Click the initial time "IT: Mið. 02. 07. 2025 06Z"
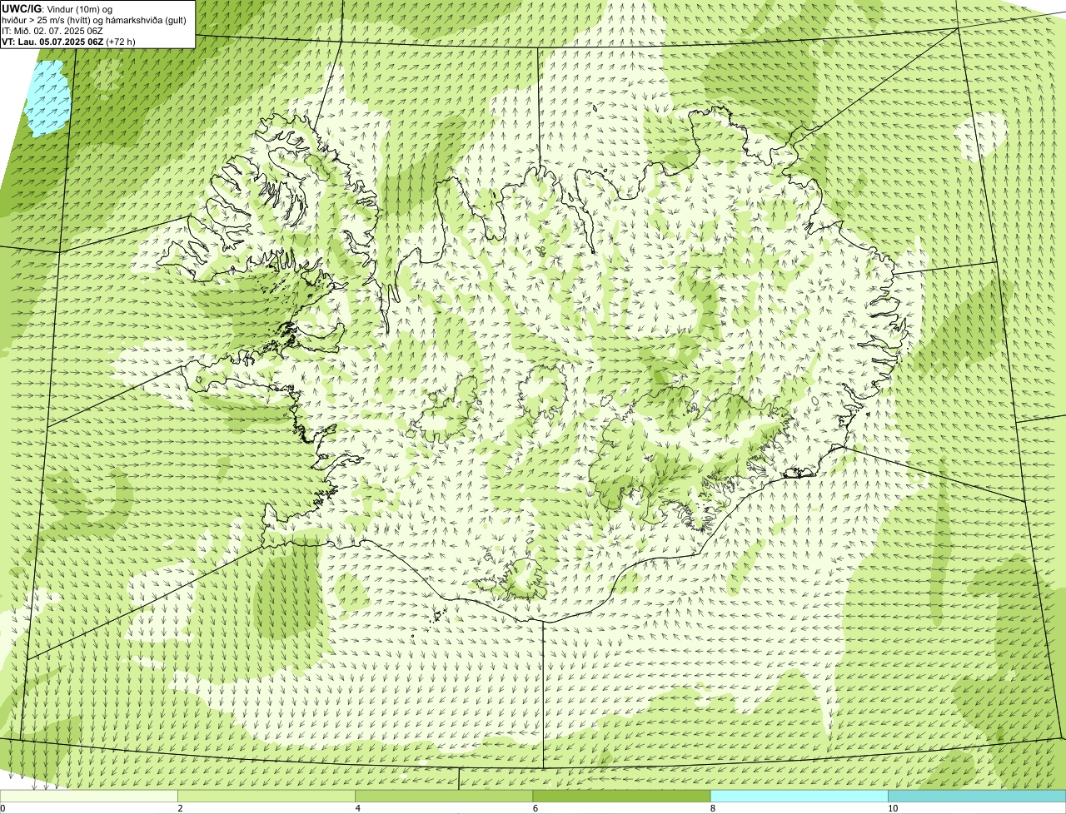Screen dimensions: 1066x814 point(52,31)
